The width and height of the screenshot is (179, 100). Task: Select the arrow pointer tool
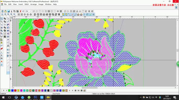[2, 18]
